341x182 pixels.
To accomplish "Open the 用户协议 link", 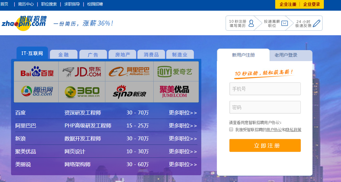I will pyautogui.click(x=274, y=130).
